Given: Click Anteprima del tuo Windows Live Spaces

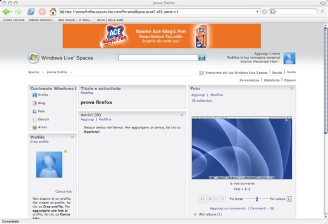Looking at the screenshot, I should (236, 73).
